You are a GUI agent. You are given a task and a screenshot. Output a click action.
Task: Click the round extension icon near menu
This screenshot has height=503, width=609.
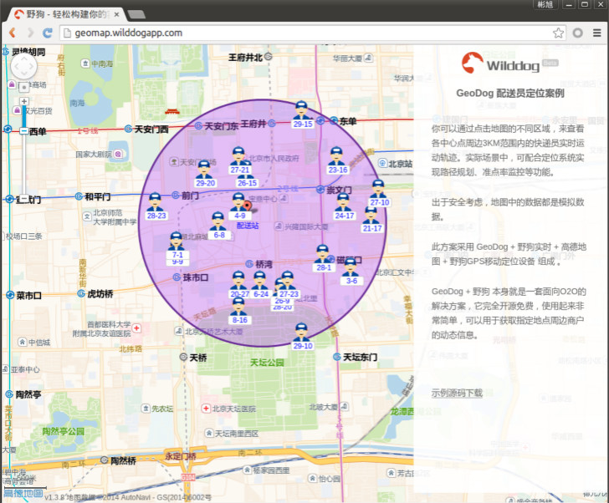(577, 33)
